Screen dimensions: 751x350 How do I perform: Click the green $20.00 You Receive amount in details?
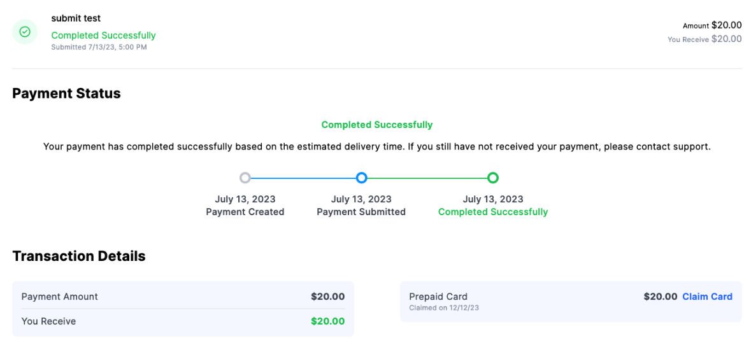tap(327, 321)
